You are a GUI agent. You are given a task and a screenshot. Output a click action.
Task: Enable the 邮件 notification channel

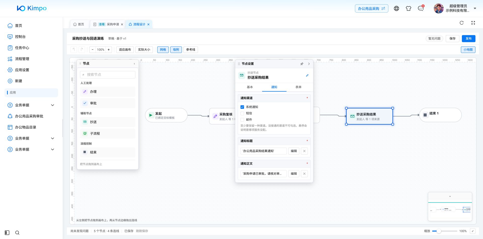click(242, 120)
